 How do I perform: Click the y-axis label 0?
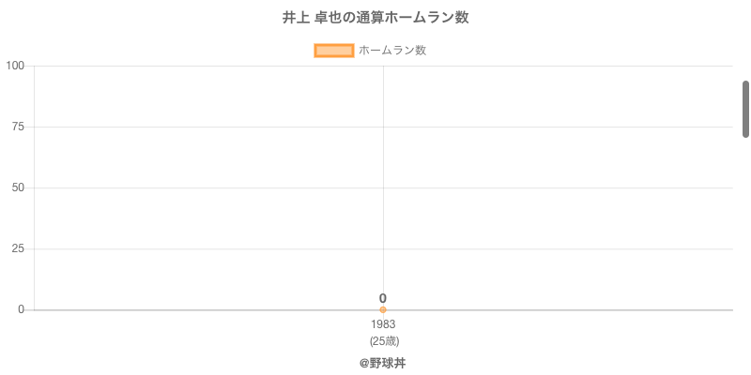coord(21,309)
